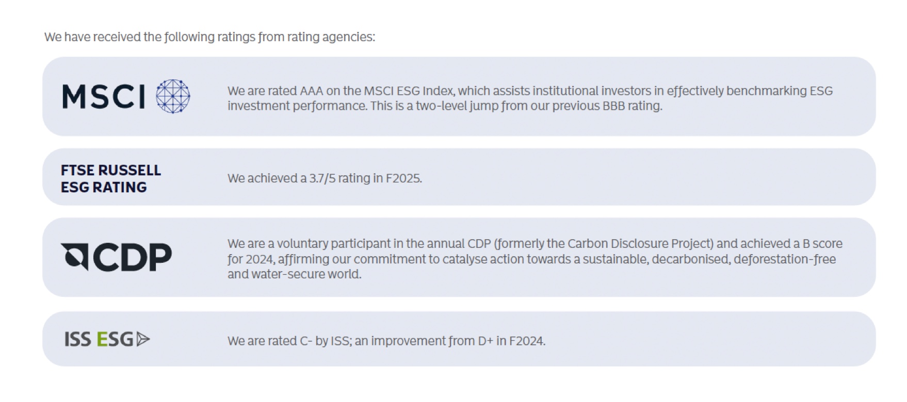
Task: Click the ISS ESG triangle arrow icon
Action: coord(143,339)
